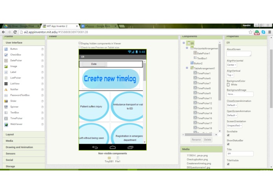Image resolution: width=273 pixels, height=194 pixels.
Task: Expand the Social palette section
Action: point(24,160)
